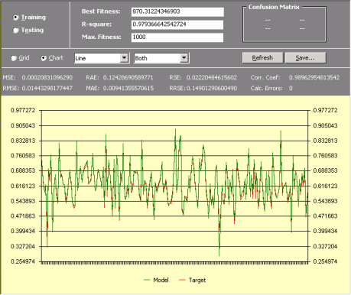Screen dimensions: 351x295
Task: Click the R-square value field
Action: pyautogui.click(x=177, y=24)
